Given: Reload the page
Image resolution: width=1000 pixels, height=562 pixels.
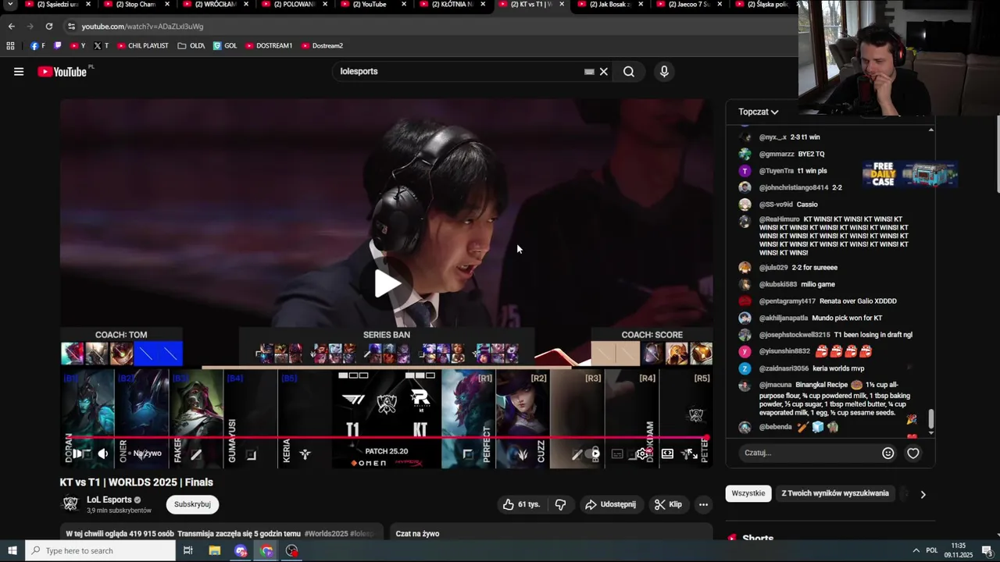Looking at the screenshot, I should 48,26.
